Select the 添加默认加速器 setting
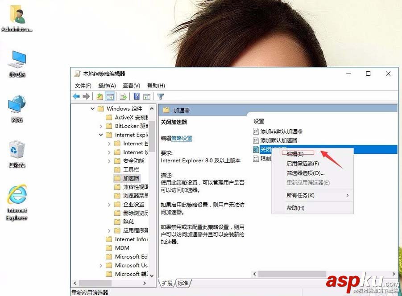Screen dimensions: 402x296 279,140
